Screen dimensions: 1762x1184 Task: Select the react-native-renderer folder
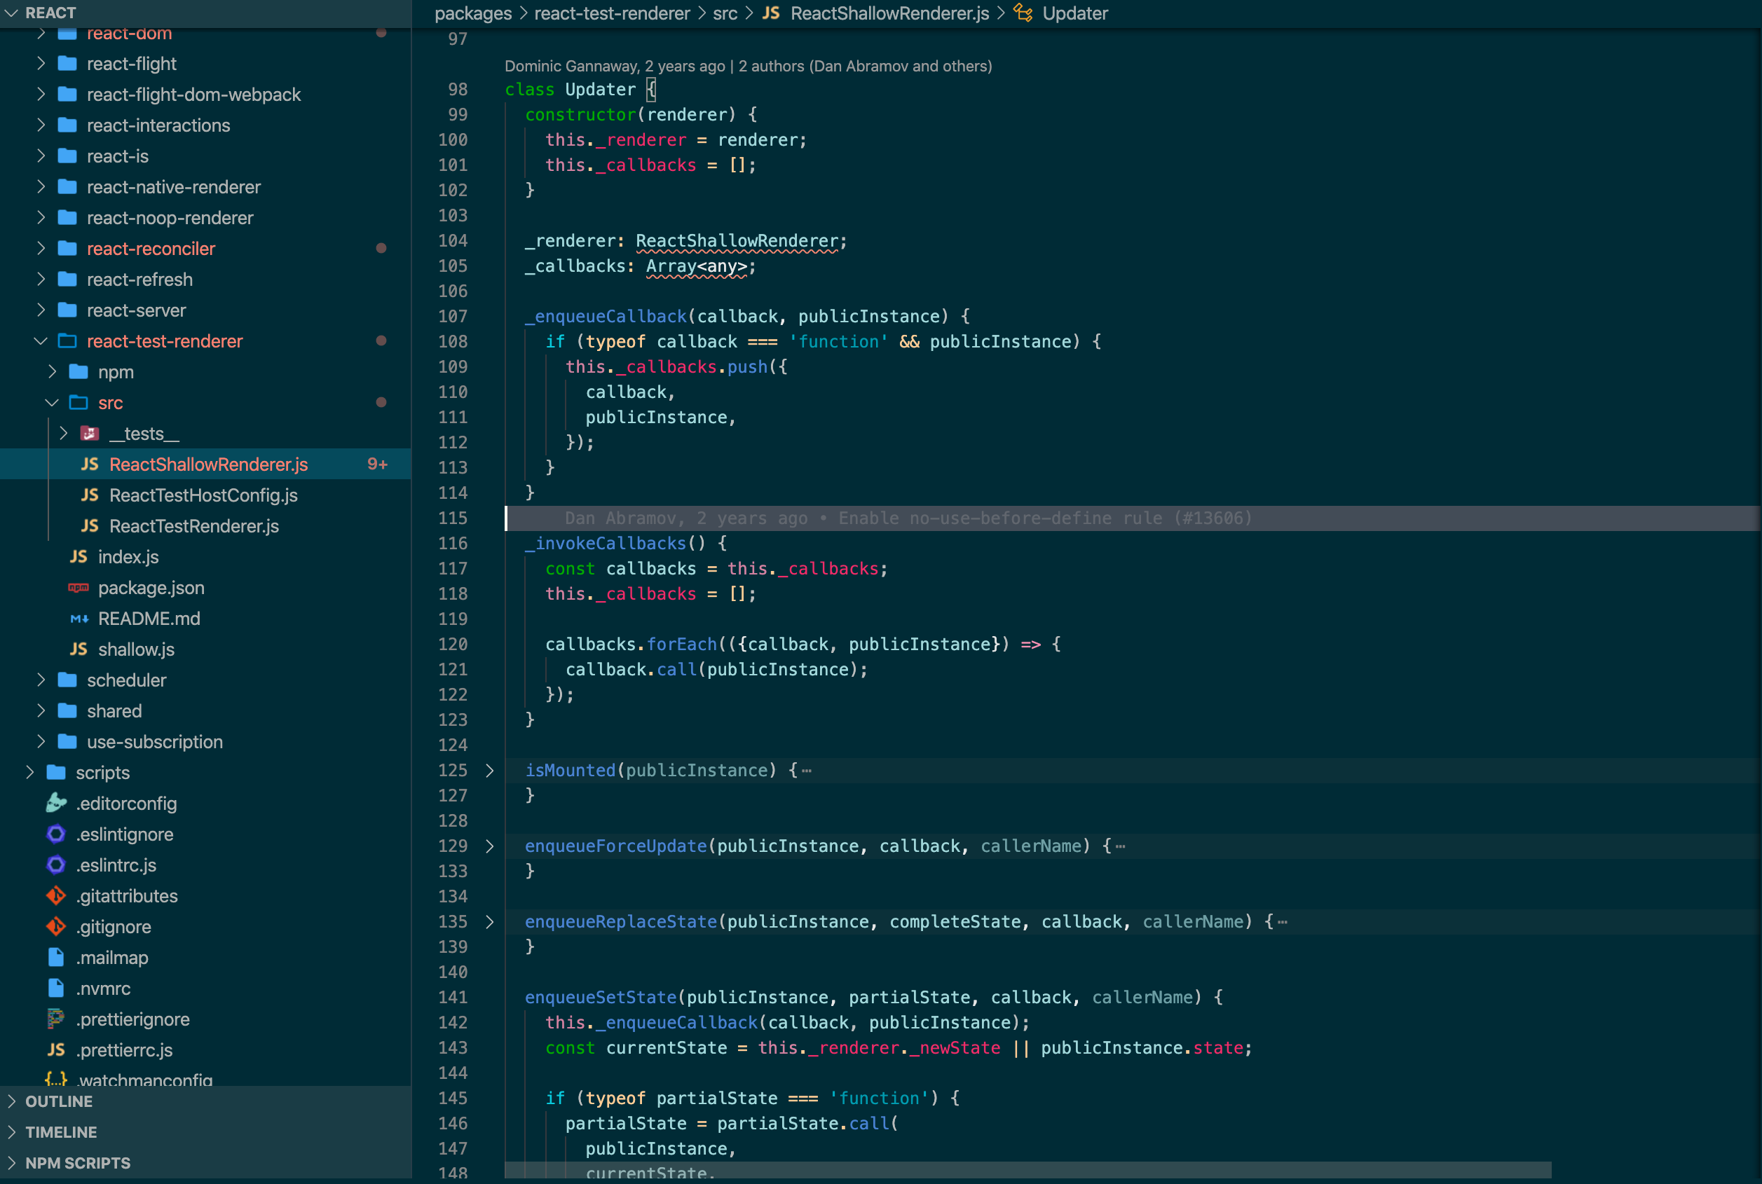pyautogui.click(x=174, y=186)
